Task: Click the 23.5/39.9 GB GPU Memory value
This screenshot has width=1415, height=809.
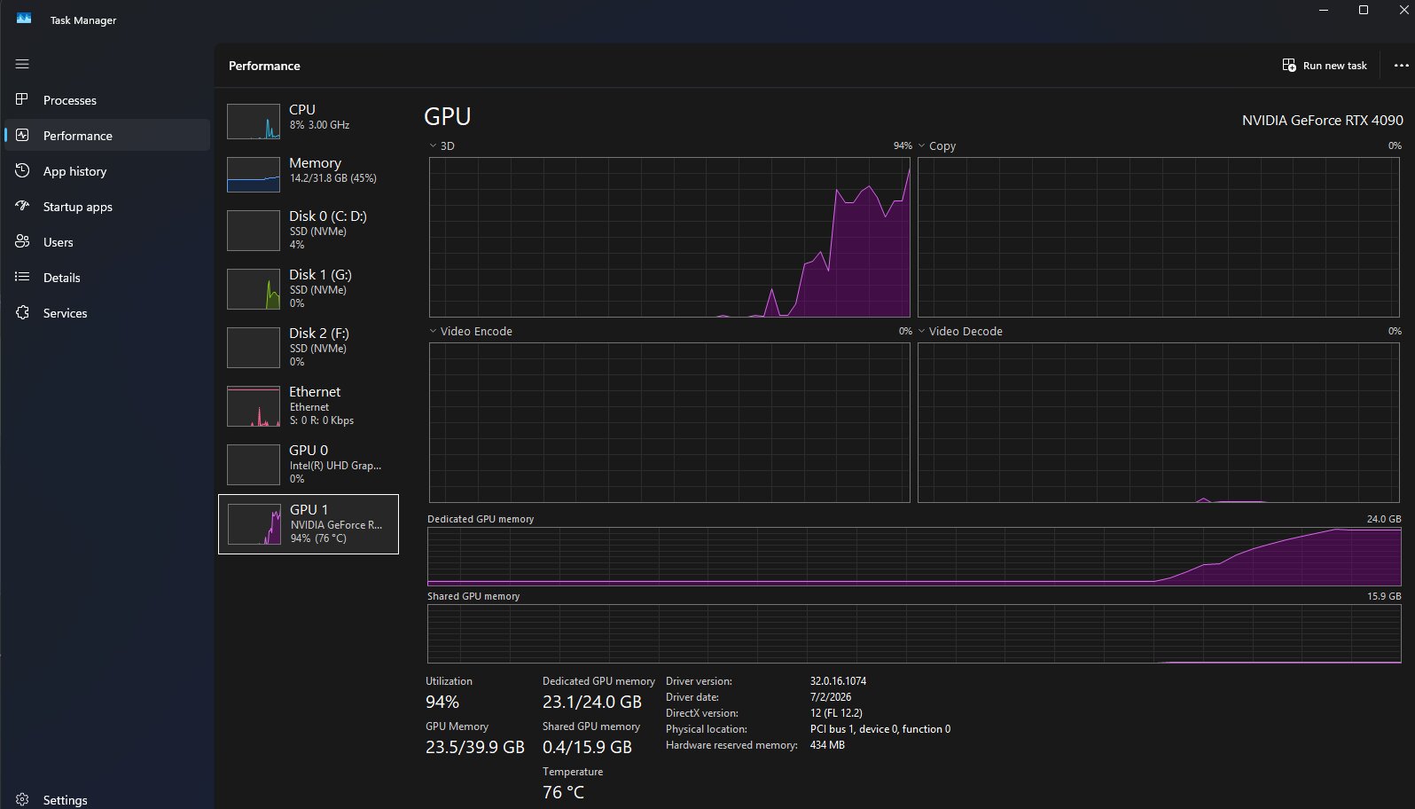Action: [x=475, y=747]
